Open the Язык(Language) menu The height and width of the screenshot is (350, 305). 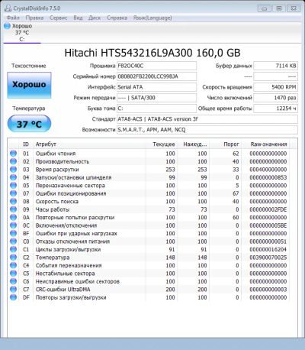pos(152,18)
